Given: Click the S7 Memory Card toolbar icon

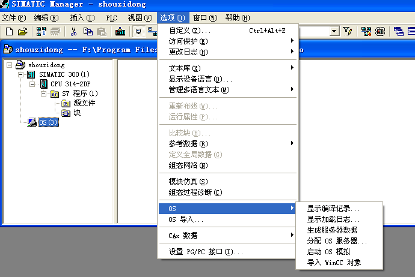Looking at the screenshot, I should click(x=55, y=32).
